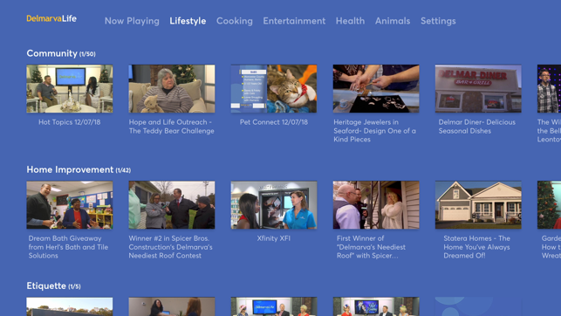Play the Hot Topics 12/07/18 thumbnail
Viewport: 561px width, 316px height.
click(x=70, y=89)
